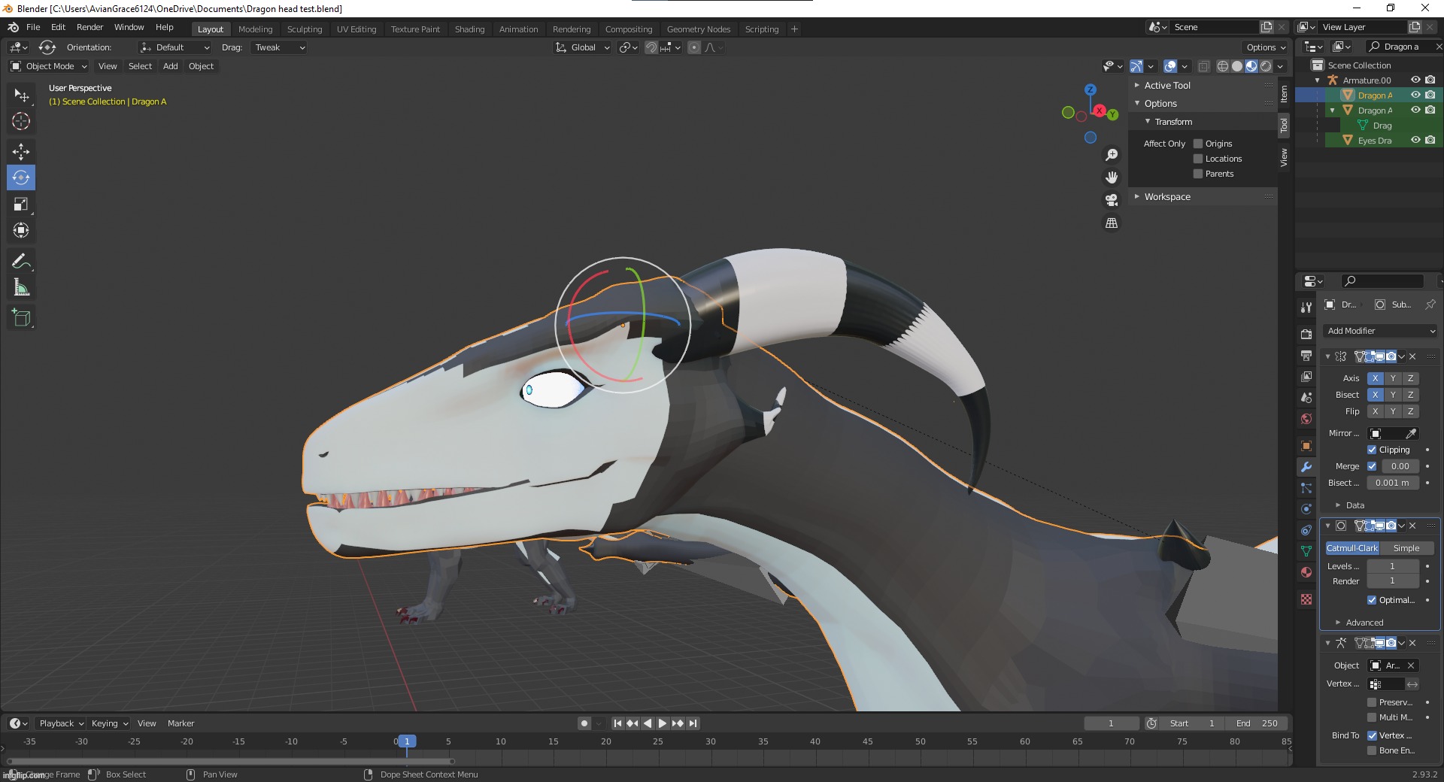Click the Pan view hand icon
This screenshot has height=782, width=1444.
pos(1112,177)
